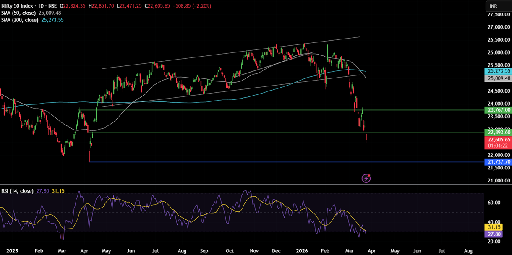Click the red 22,605.65 current price axis label
The width and height of the screenshot is (512, 255).
498,140
